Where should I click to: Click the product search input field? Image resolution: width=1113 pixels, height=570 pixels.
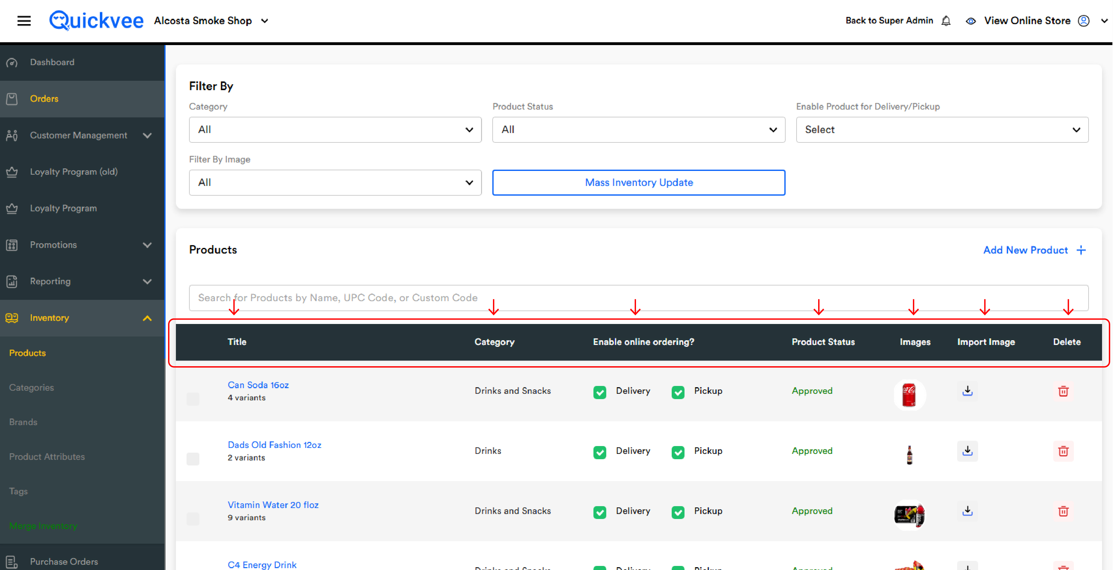pyautogui.click(x=639, y=298)
